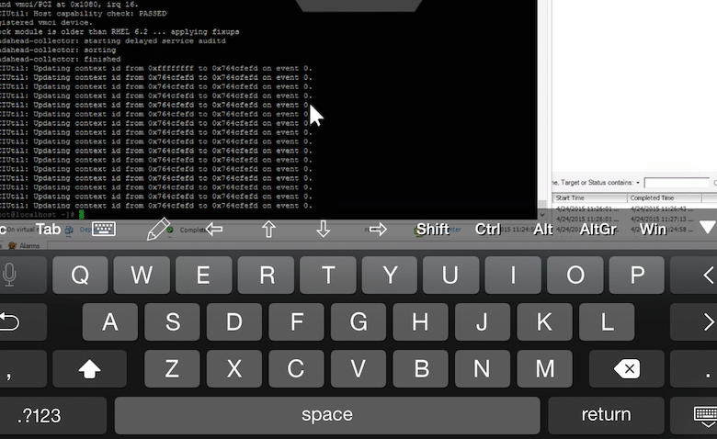Image resolution: width=717 pixels, height=439 pixels.
Task: Send the right arrow key
Action: [378, 229]
